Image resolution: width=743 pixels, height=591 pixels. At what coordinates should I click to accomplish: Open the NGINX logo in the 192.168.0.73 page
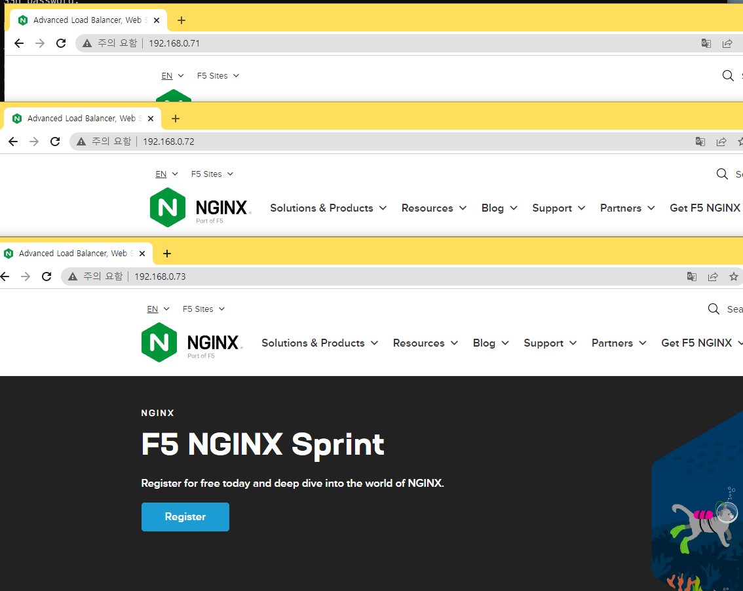[192, 343]
